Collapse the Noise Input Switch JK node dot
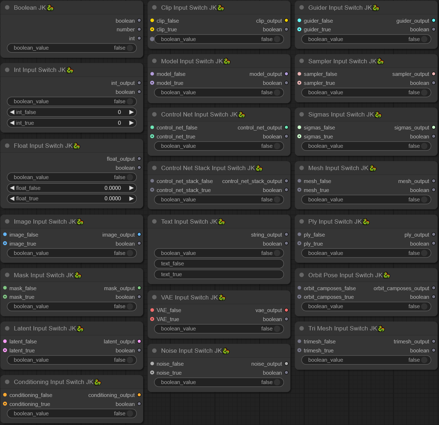Viewport: 439px width, 425px height. coord(154,351)
